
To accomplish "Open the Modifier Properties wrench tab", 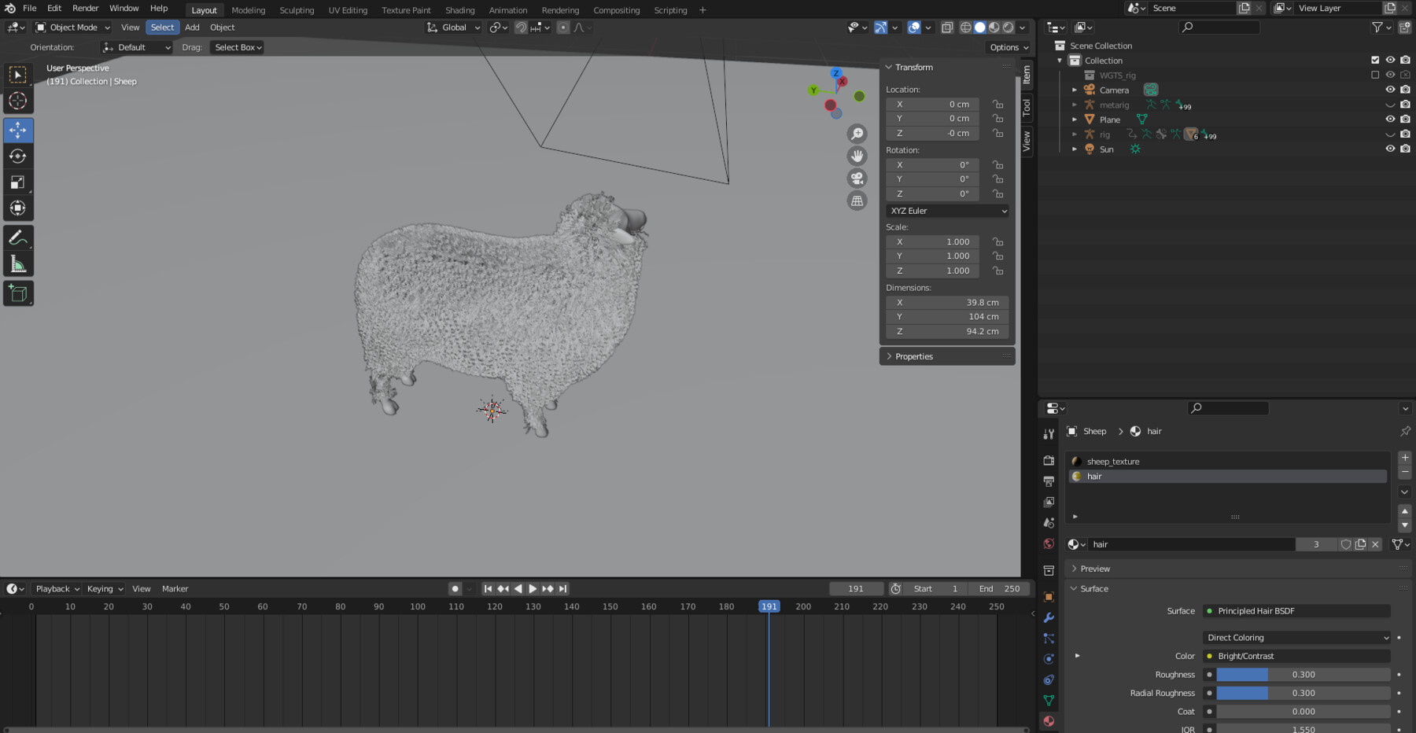I will click(x=1049, y=617).
